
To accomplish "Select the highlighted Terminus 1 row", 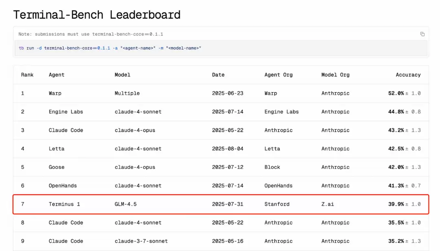I will [x=220, y=204].
